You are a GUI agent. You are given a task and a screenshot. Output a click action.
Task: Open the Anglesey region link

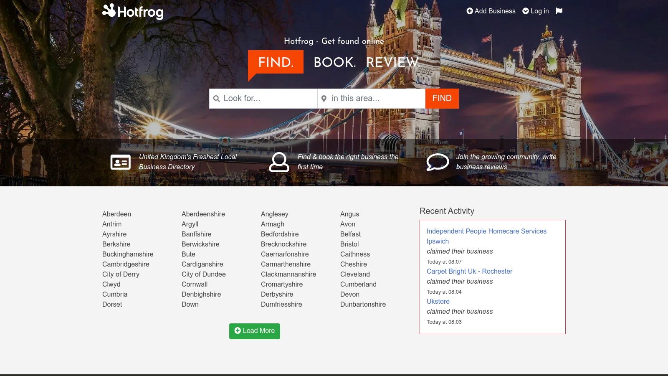coord(275,214)
